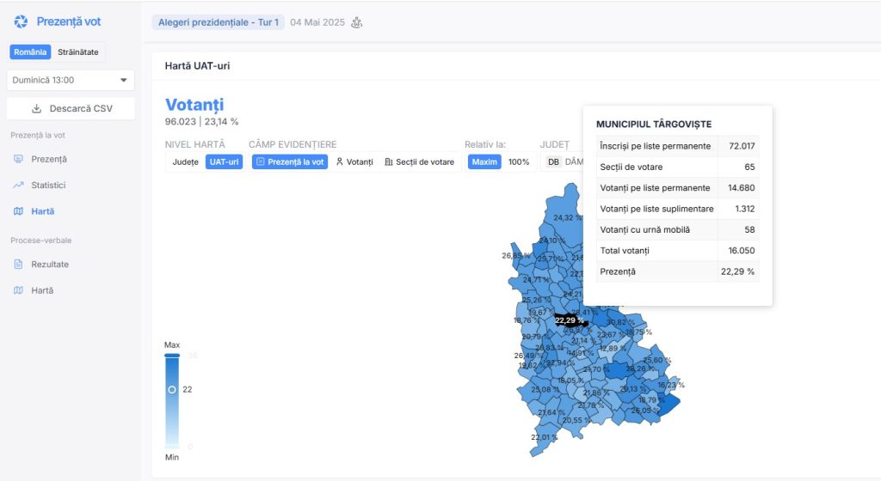This screenshot has width=881, height=481.
Task: Open the Duminică 13:00 time dropdown
Action: pyautogui.click(x=71, y=80)
